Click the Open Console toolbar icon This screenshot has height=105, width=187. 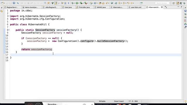pos(14,3)
